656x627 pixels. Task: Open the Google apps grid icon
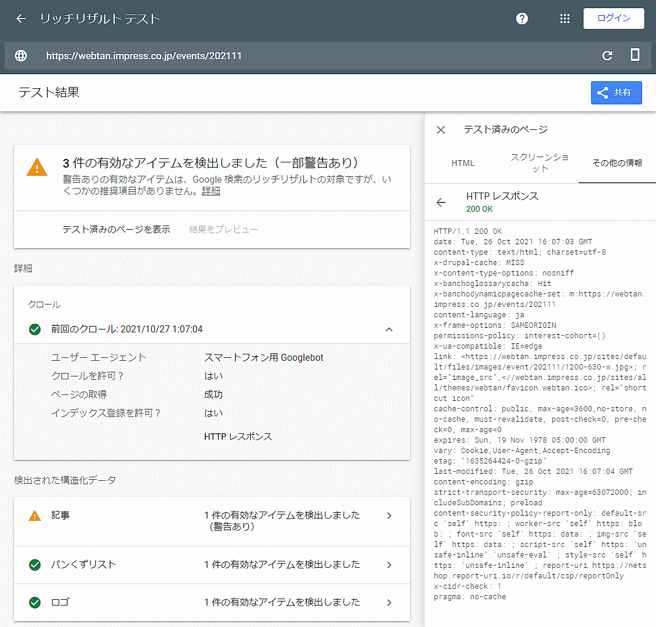(565, 19)
